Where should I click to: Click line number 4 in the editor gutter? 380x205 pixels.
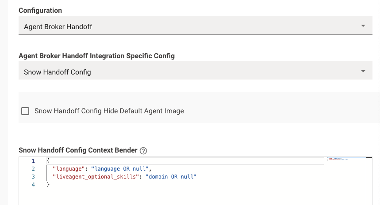coord(33,185)
